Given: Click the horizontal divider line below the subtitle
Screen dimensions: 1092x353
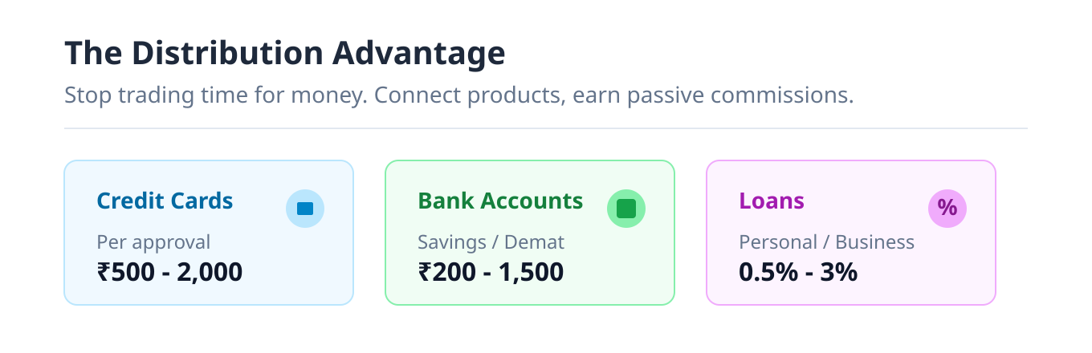Looking at the screenshot, I should click(x=546, y=128).
